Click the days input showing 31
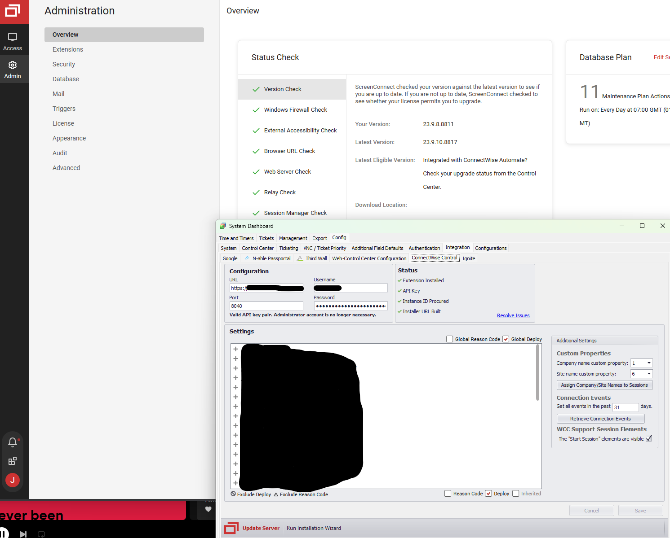Image resolution: width=670 pixels, height=538 pixels. click(625, 407)
